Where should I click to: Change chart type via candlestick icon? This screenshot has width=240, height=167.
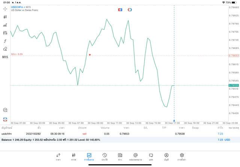(5, 17)
